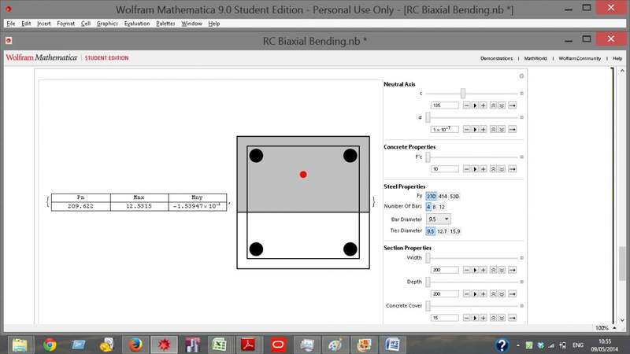The height and width of the screenshot is (354, 630).
Task: Open the Bar Diameter dropdown
Action: tap(439, 219)
